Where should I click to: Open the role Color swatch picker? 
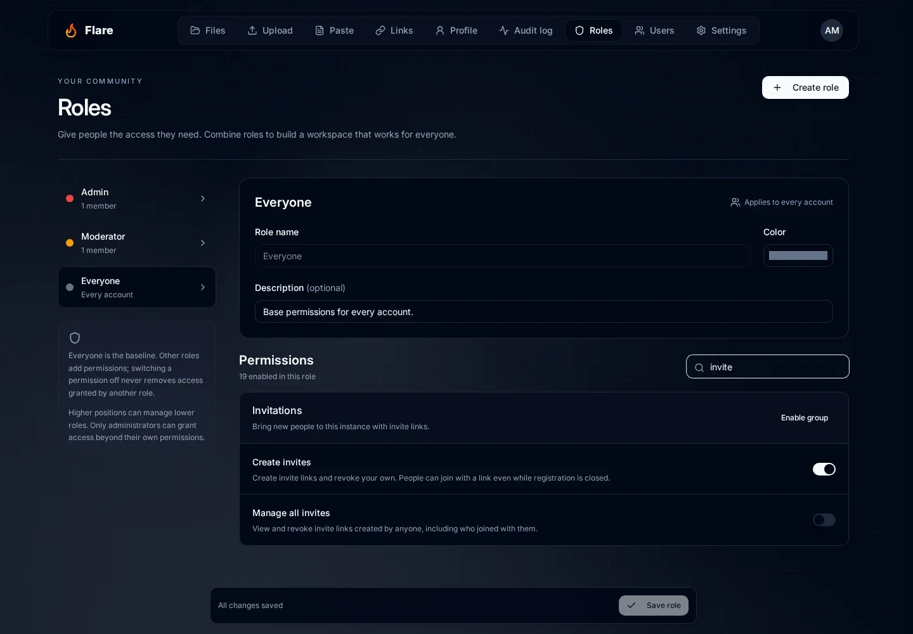(x=798, y=256)
